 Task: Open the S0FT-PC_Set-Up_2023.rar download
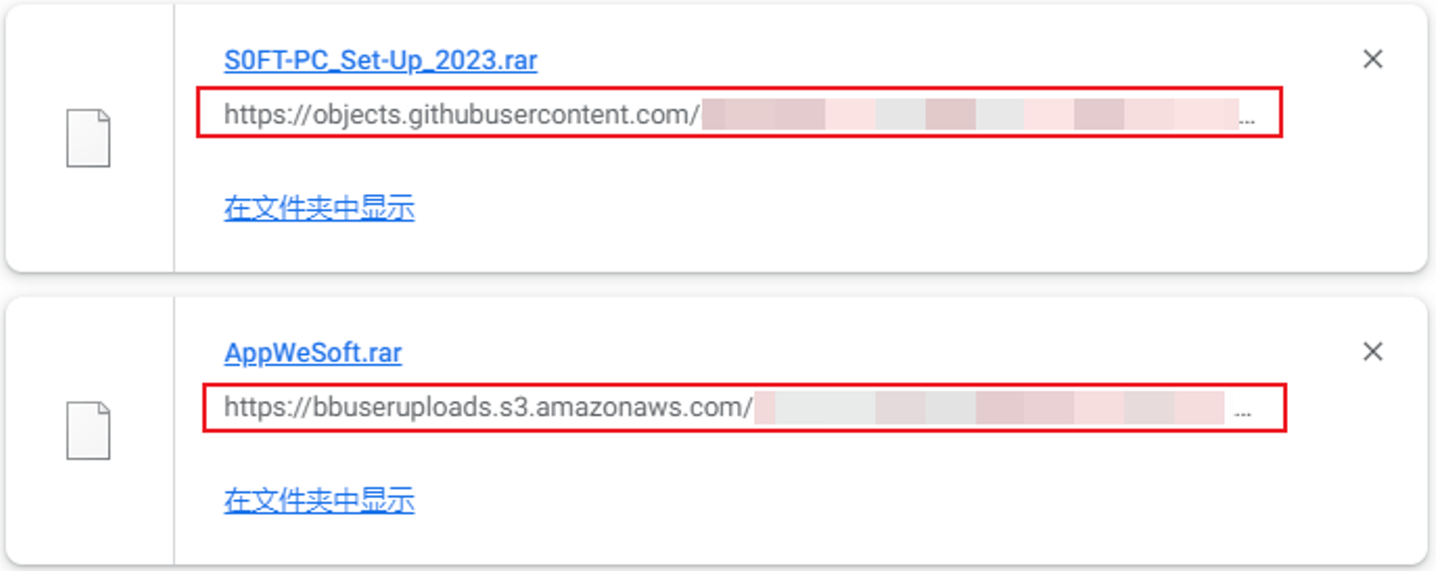click(x=381, y=61)
